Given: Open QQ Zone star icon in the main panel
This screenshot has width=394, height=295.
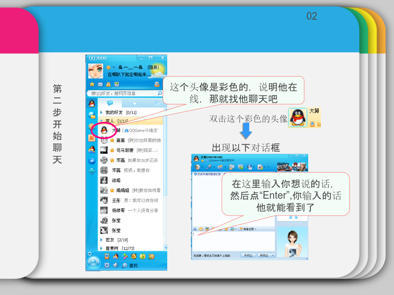Looking at the screenshot, I should tap(92, 84).
